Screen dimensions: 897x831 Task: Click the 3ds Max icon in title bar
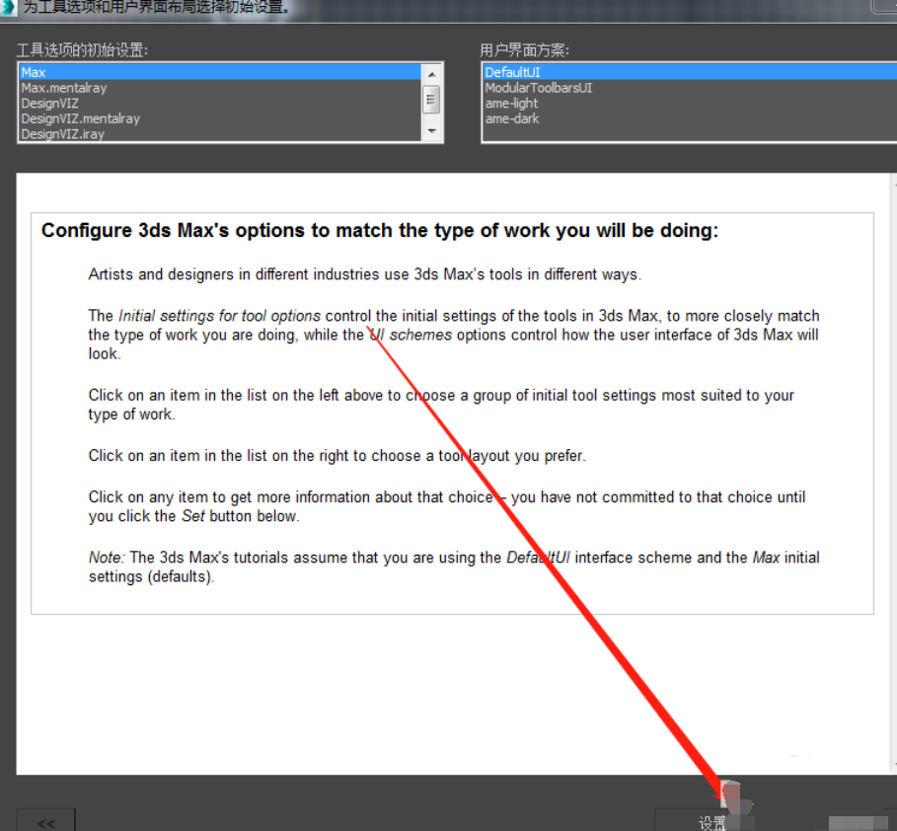(8, 8)
